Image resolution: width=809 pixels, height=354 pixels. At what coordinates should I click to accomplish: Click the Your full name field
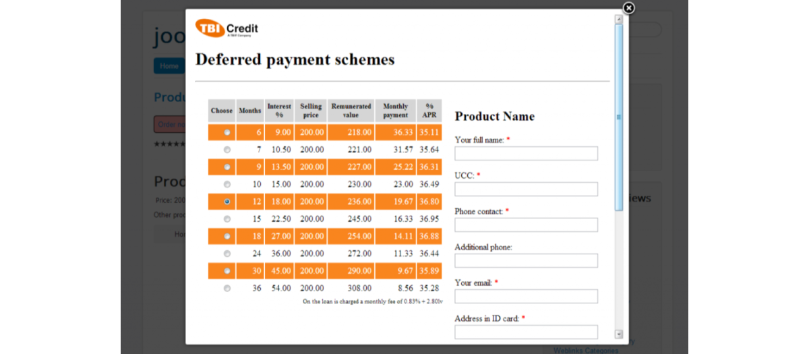tap(526, 154)
